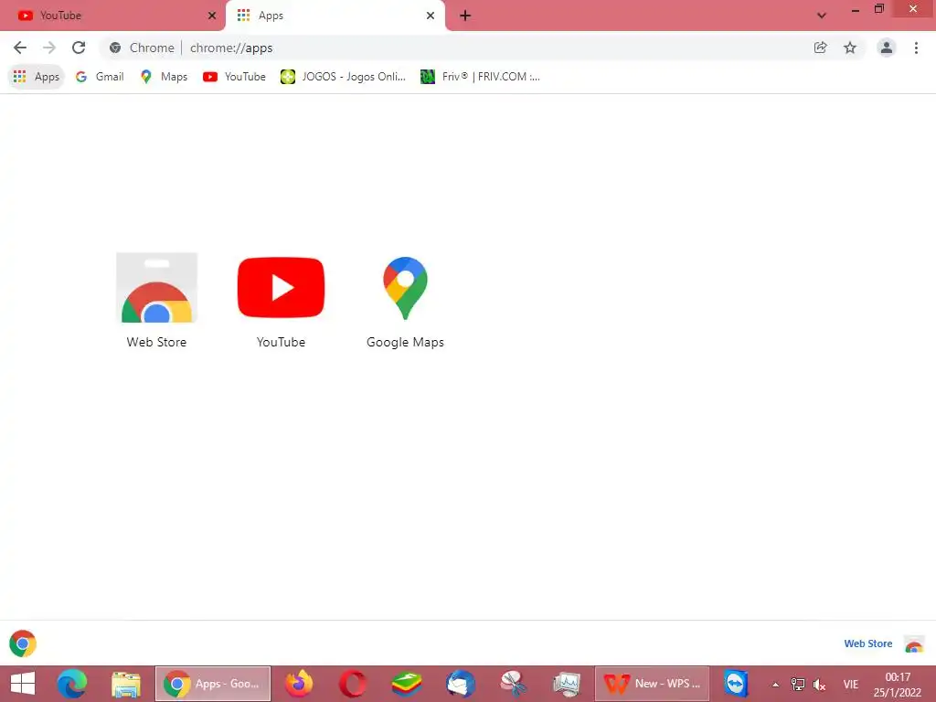
Task: Open the JOGOS - Jogos Online bookmark
Action: [x=344, y=77]
